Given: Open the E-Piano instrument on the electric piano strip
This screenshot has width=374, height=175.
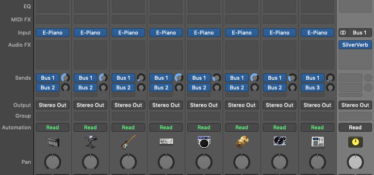Looking at the screenshot, I should tap(53, 33).
